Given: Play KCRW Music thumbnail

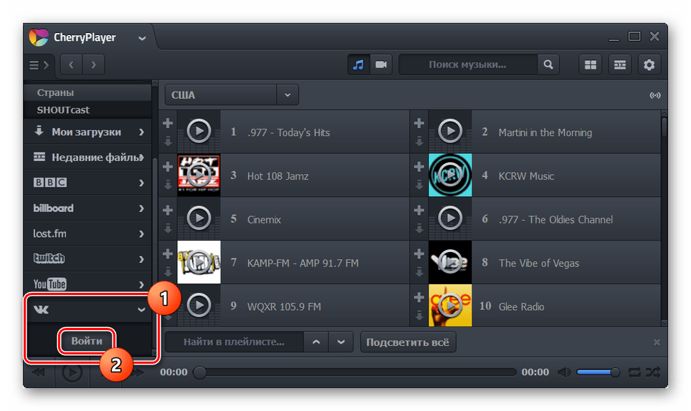Looking at the screenshot, I should tap(450, 175).
